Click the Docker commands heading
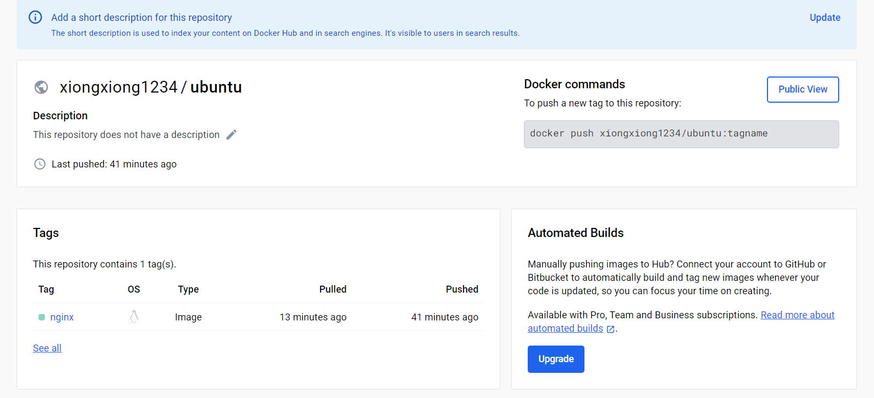 coord(574,84)
